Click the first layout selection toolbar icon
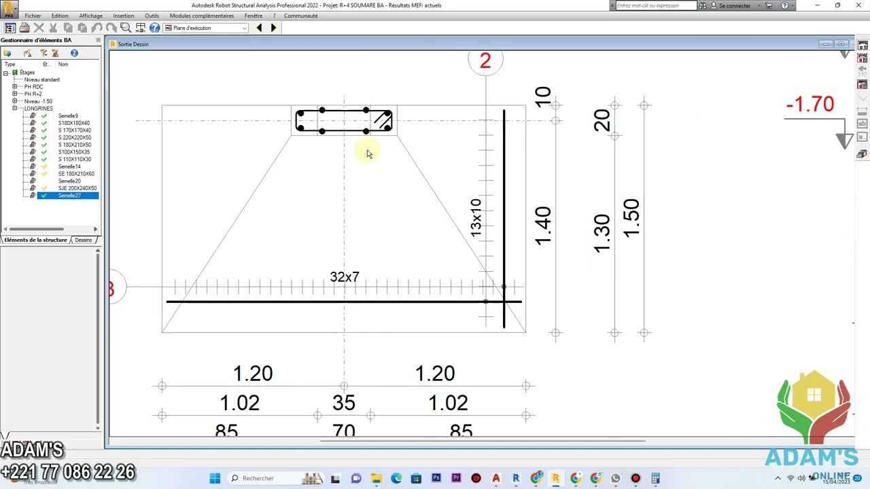Screen dimensions: 870x489 10,28
